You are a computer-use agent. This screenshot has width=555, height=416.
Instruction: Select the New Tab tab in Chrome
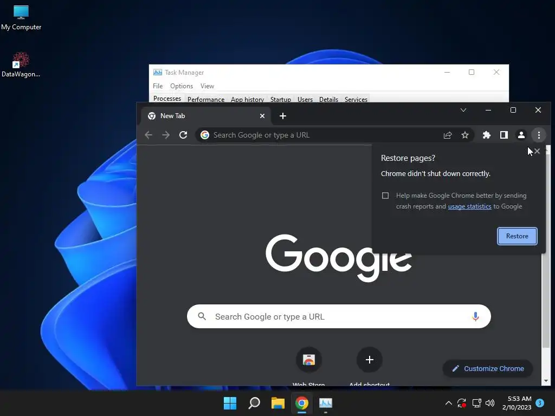click(206, 116)
